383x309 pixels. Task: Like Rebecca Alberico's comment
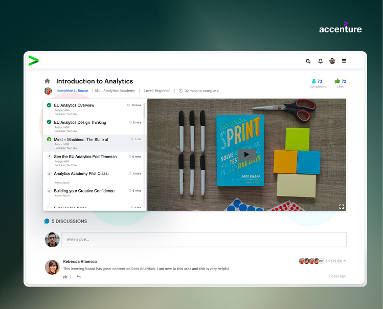tap(65, 277)
